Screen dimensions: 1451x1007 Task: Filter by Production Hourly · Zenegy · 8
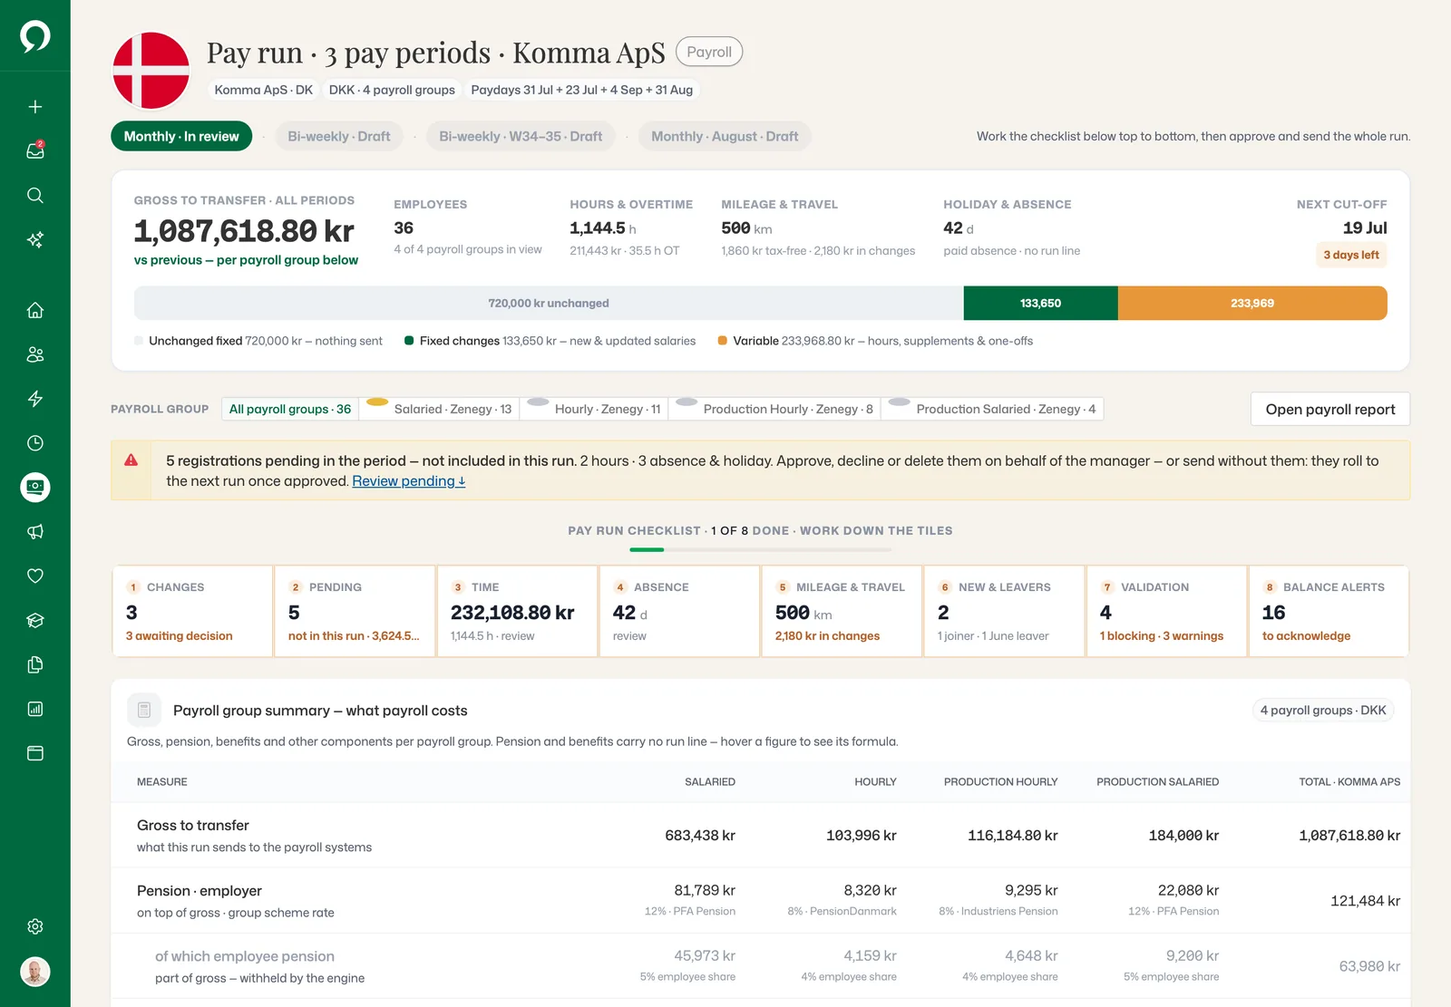[x=775, y=409]
